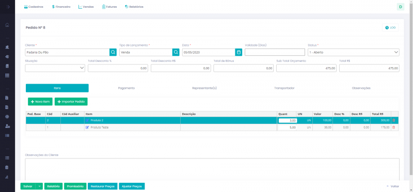Edit quantity 3,00 for Produto 2
This screenshot has width=413, height=192.
coord(288,120)
